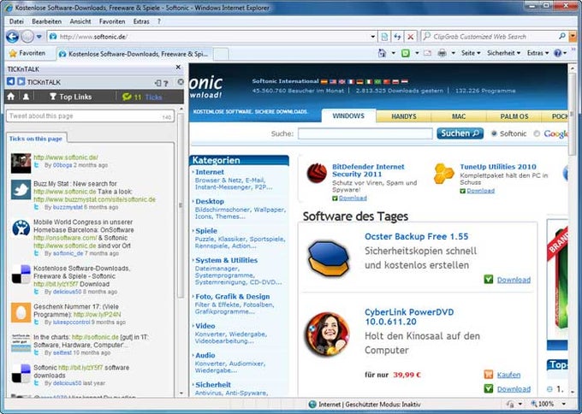The height and width of the screenshot is (414, 582).
Task: Click the browser Forward arrow button
Action: 27,37
